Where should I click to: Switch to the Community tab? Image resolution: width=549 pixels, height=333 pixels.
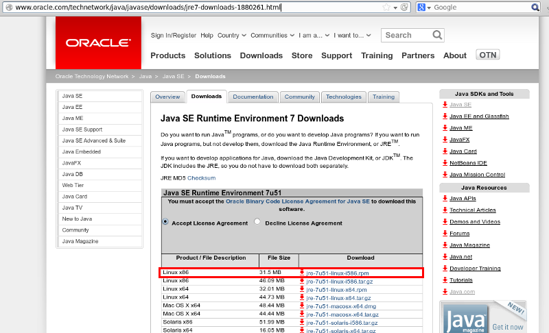pos(300,97)
